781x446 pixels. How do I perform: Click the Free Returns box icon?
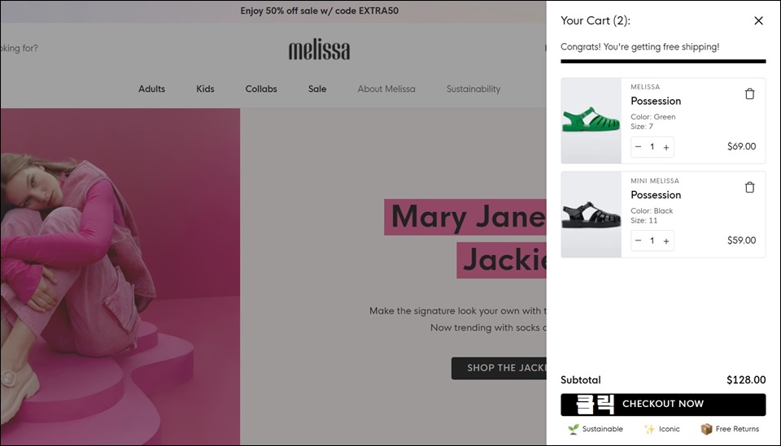pos(706,429)
